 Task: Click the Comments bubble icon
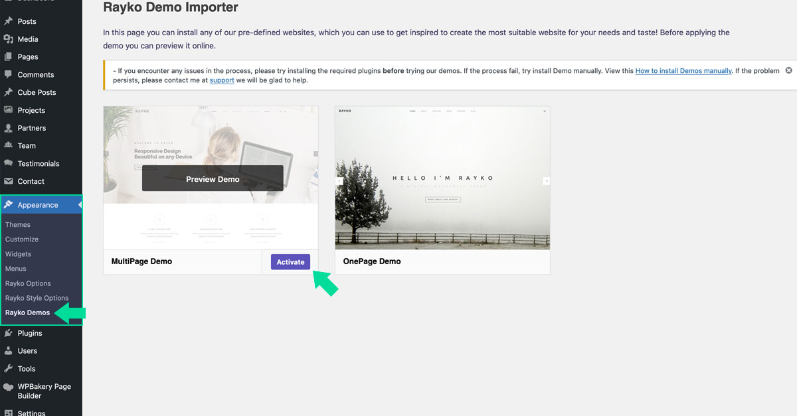(x=8, y=74)
